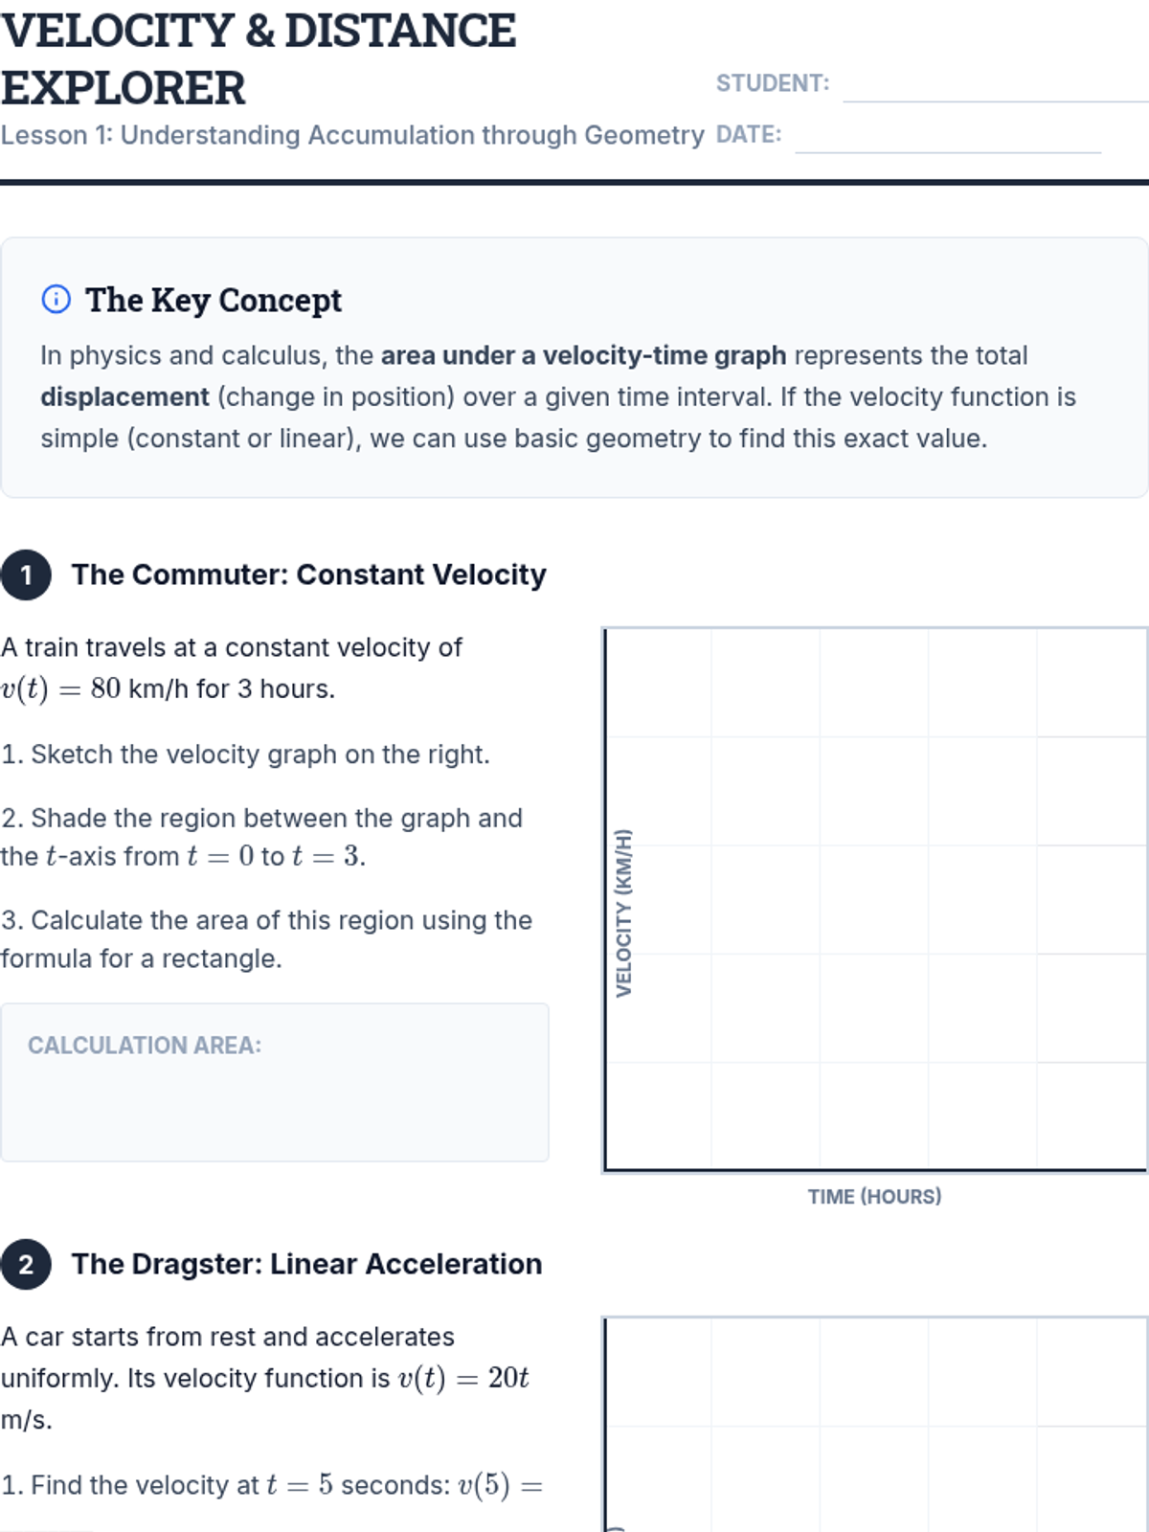Click the Velocity & Distance Explorer title
This screenshot has width=1149, height=1532.
(x=259, y=59)
